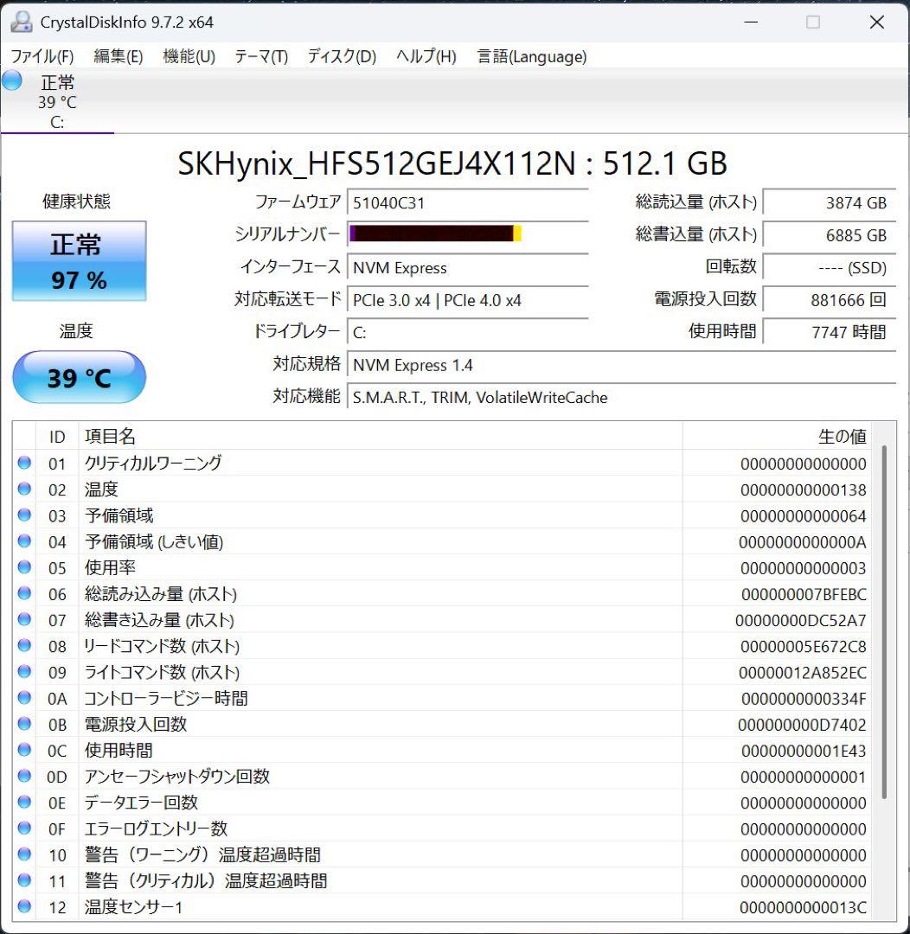Open the 機能 menu
The width and height of the screenshot is (910, 934).
(x=187, y=56)
